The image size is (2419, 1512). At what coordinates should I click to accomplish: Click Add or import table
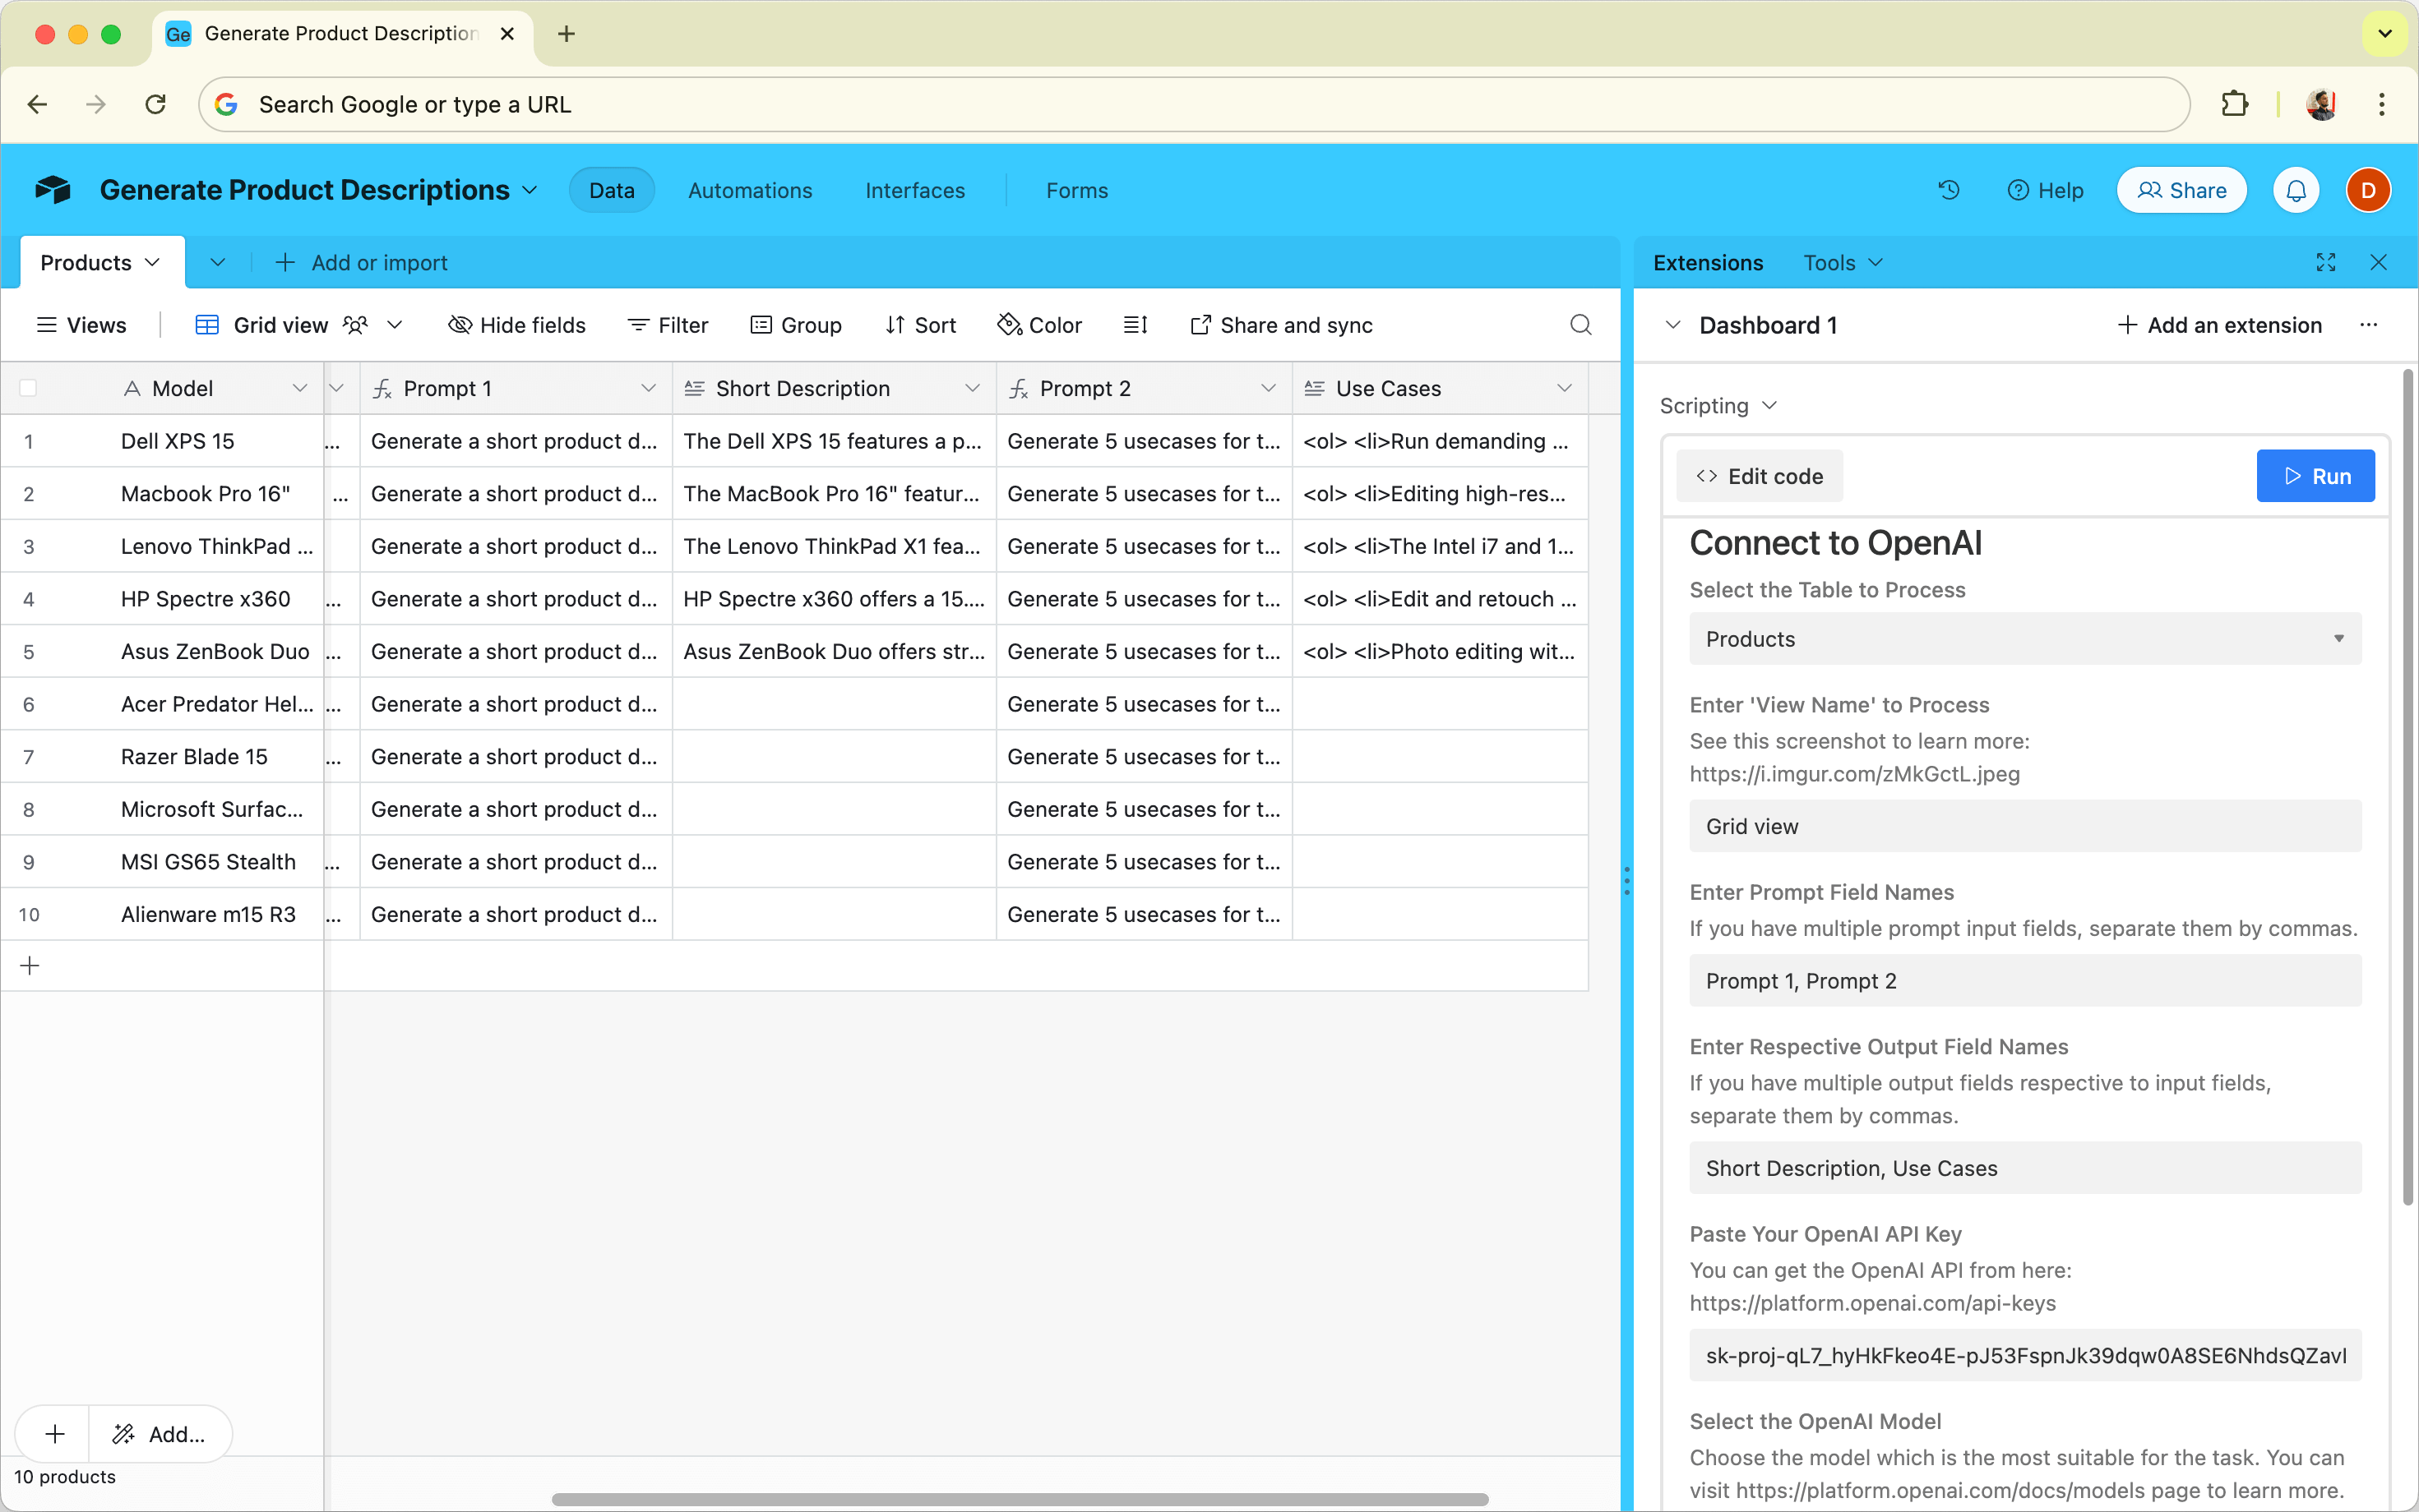[x=360, y=263]
